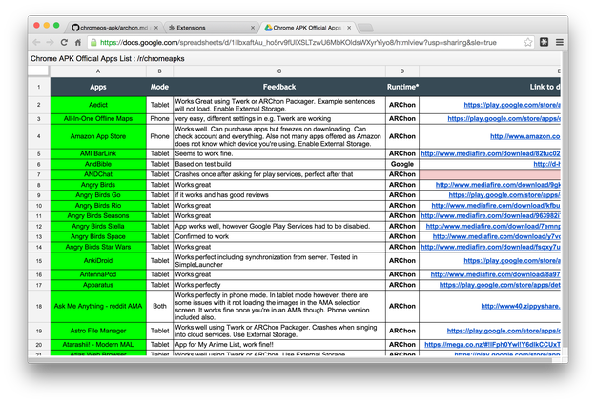
Task: Open Astro File Manager Play link
Action: [504, 331]
